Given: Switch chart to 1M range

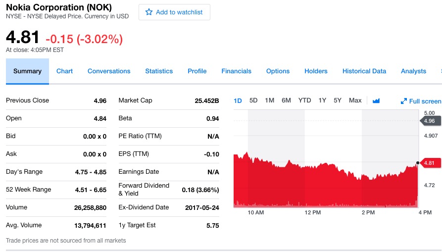Looking at the screenshot, I should pos(269,101).
